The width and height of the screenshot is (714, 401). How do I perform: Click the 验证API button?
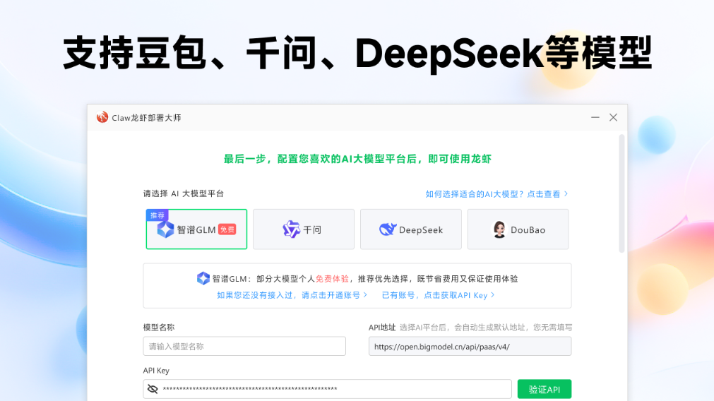pyautogui.click(x=545, y=389)
